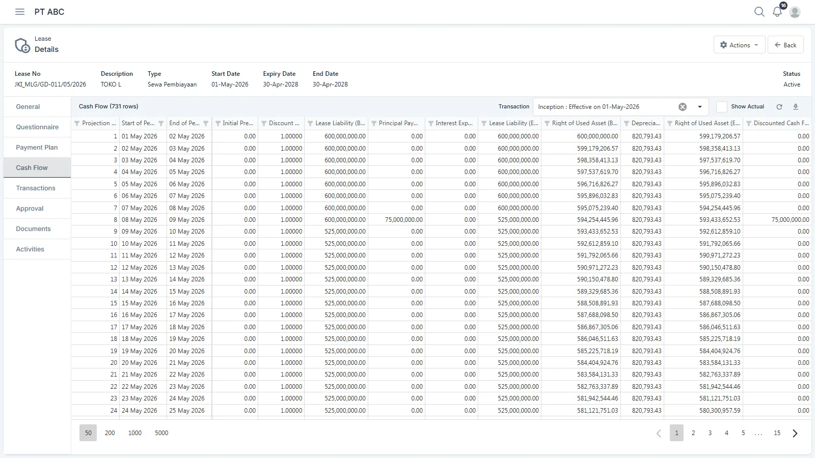This screenshot has height=458, width=815.
Task: Set page size to 5000 rows
Action: click(x=161, y=433)
